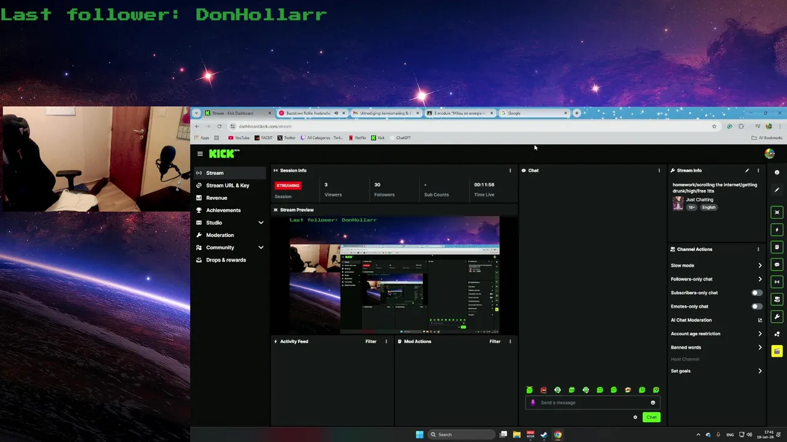Click the yellow clapperboard sidebar icon
787x442 pixels.
click(x=777, y=352)
